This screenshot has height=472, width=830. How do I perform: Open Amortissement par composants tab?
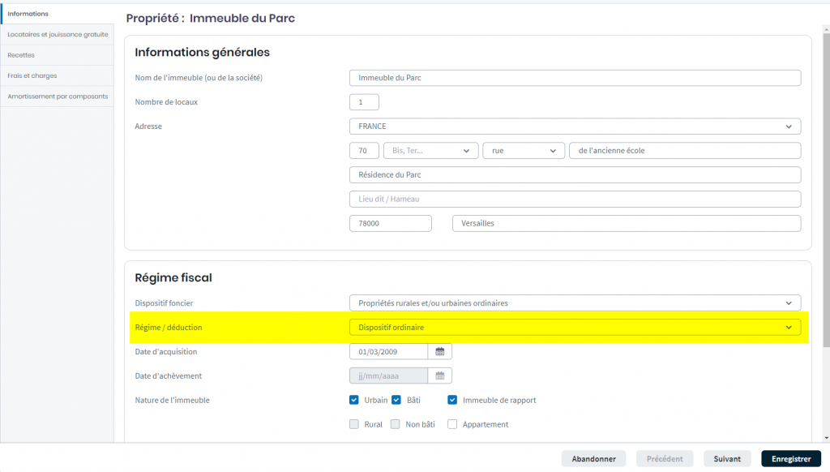58,97
